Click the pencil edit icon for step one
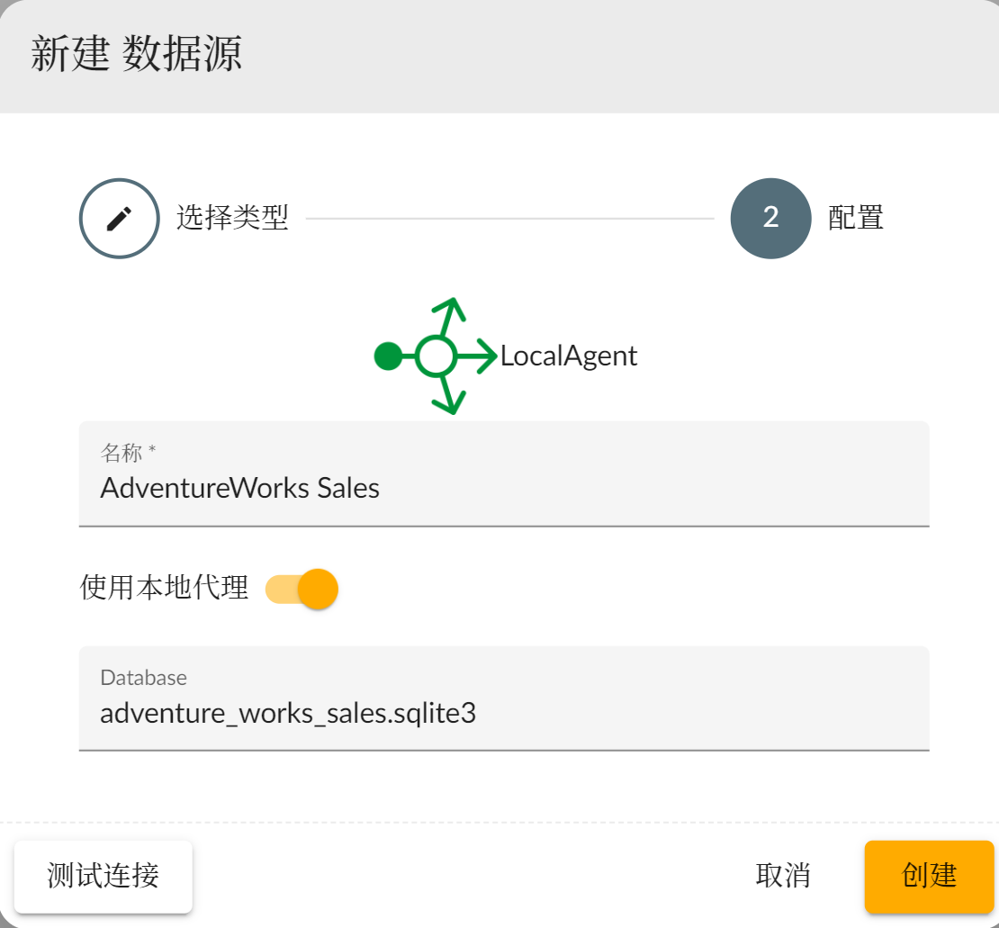This screenshot has height=928, width=999. pos(120,219)
